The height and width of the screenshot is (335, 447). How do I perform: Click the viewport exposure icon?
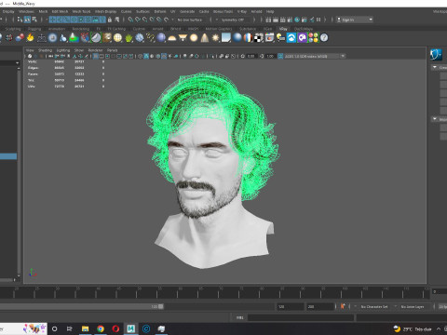pos(243,56)
